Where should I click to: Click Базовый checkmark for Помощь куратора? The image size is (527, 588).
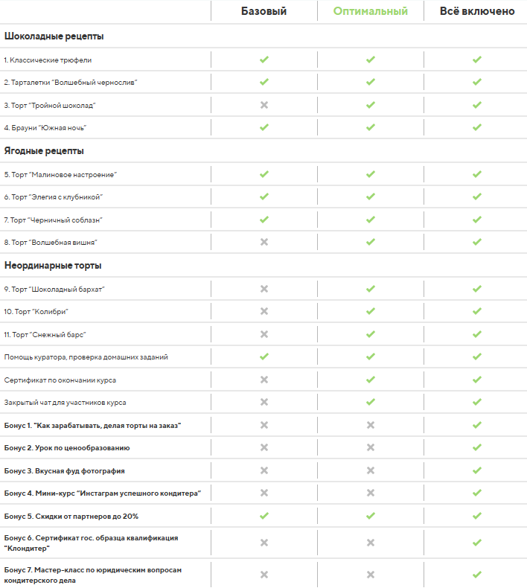point(263,357)
